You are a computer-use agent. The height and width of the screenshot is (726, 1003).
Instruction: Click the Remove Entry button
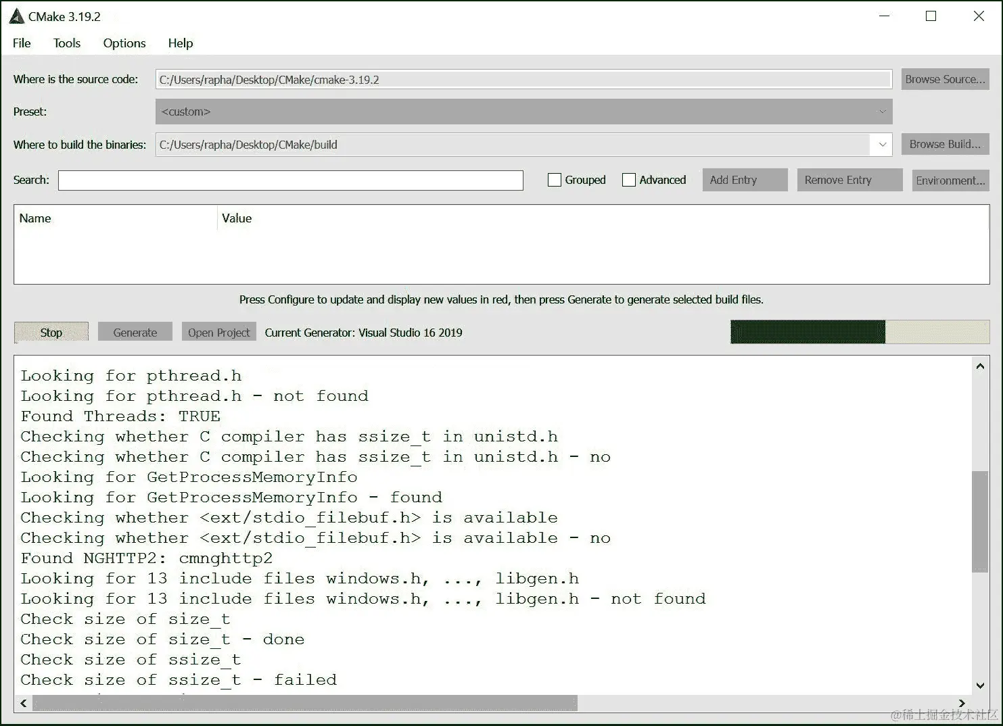[x=849, y=180]
